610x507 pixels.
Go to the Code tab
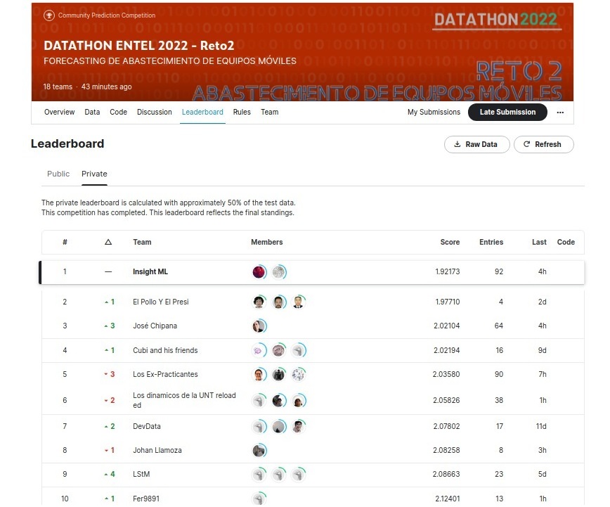click(118, 112)
